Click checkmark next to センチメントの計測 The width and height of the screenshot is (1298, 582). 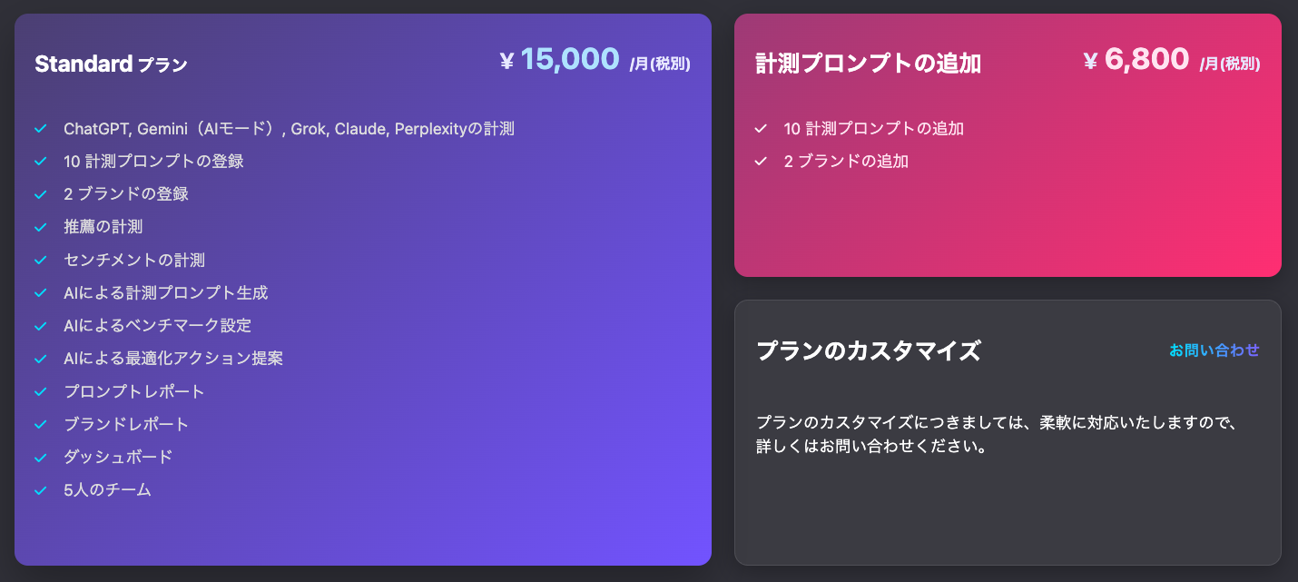[x=40, y=261]
